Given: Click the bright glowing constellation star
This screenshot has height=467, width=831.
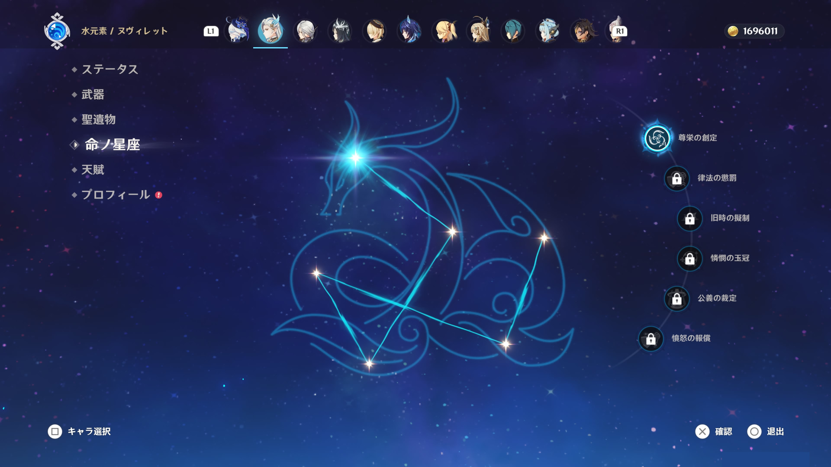Looking at the screenshot, I should tap(355, 157).
